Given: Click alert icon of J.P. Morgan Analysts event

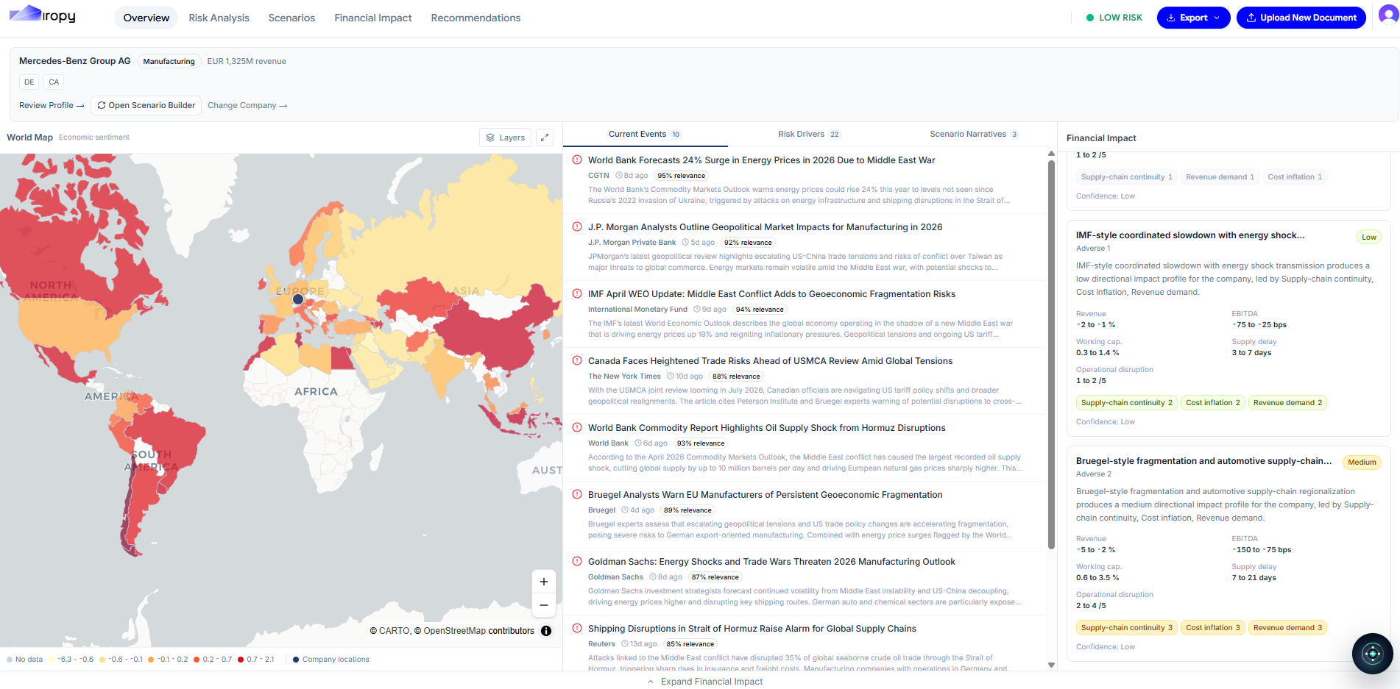Looking at the screenshot, I should (577, 226).
